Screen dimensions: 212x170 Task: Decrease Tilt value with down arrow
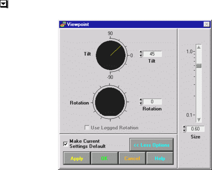[141, 55]
